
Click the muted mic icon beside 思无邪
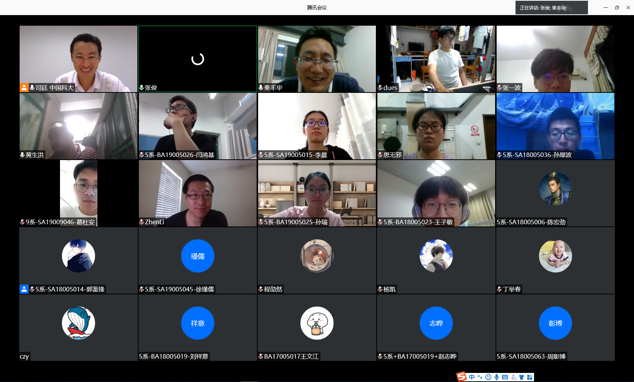tap(380, 155)
